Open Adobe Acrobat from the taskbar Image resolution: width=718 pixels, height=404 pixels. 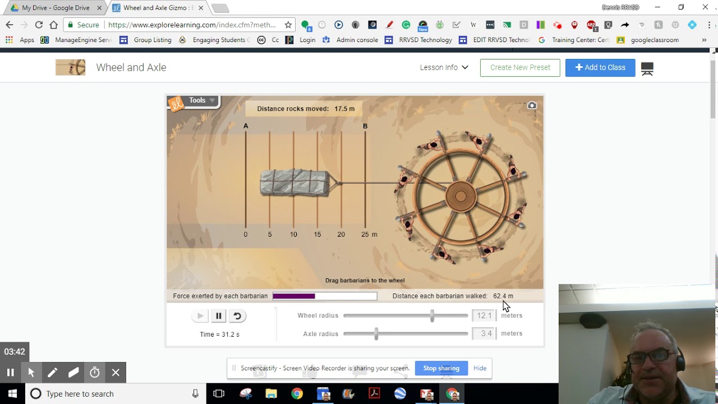375,394
